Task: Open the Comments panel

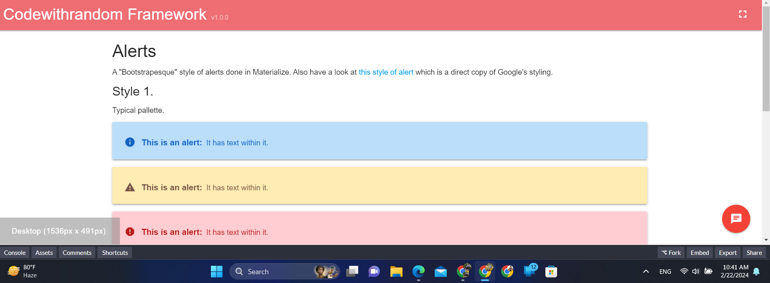Action: [77, 252]
